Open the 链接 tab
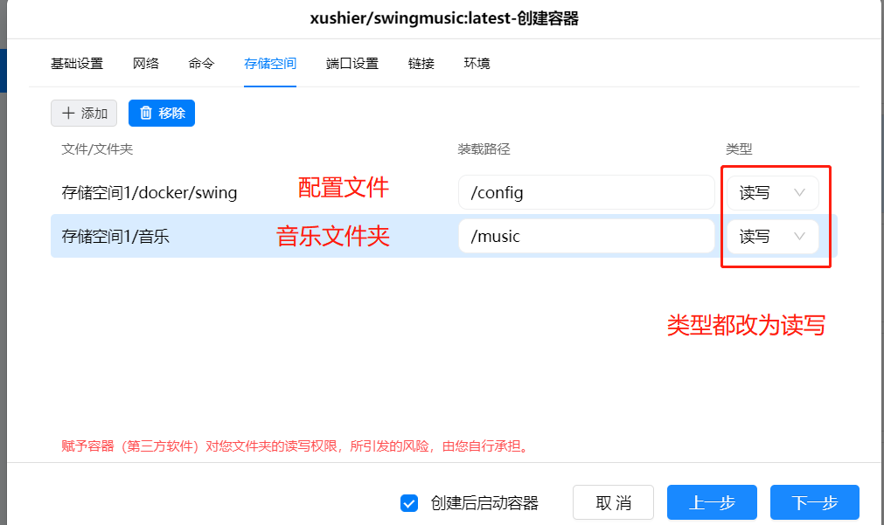Image resolution: width=884 pixels, height=525 pixels. pyautogui.click(x=421, y=64)
